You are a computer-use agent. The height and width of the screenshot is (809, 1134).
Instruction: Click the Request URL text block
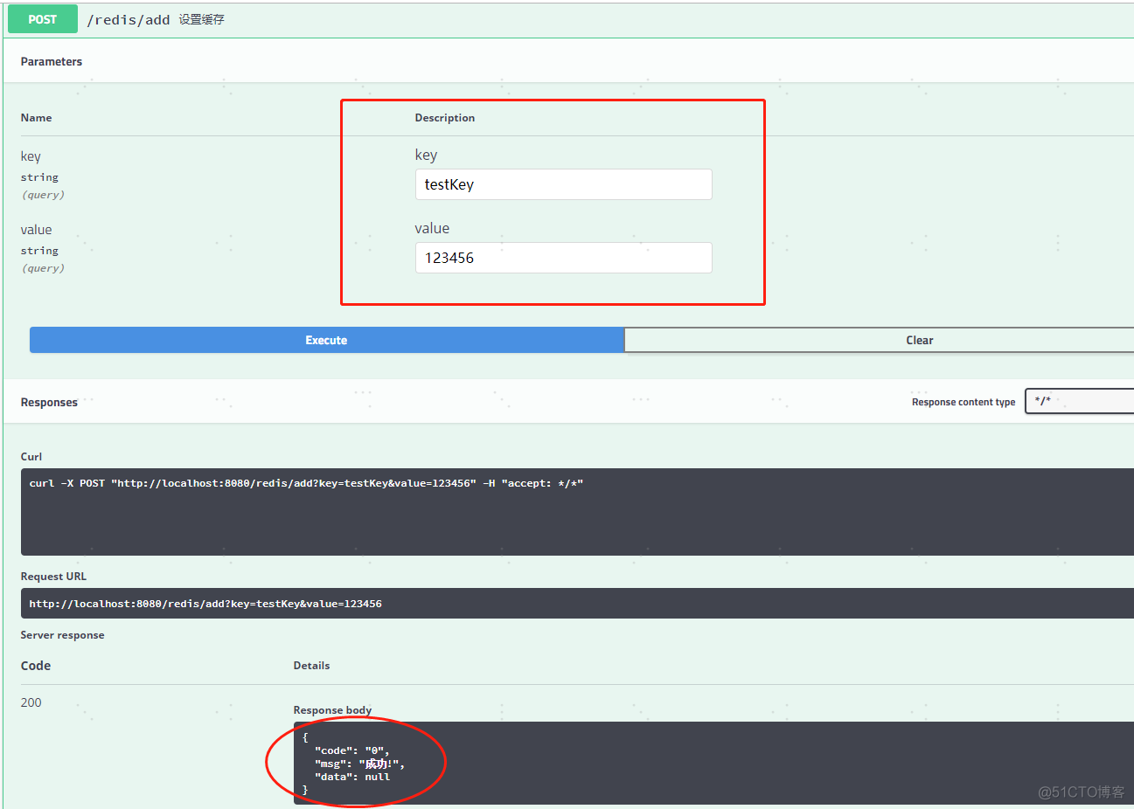click(577, 604)
